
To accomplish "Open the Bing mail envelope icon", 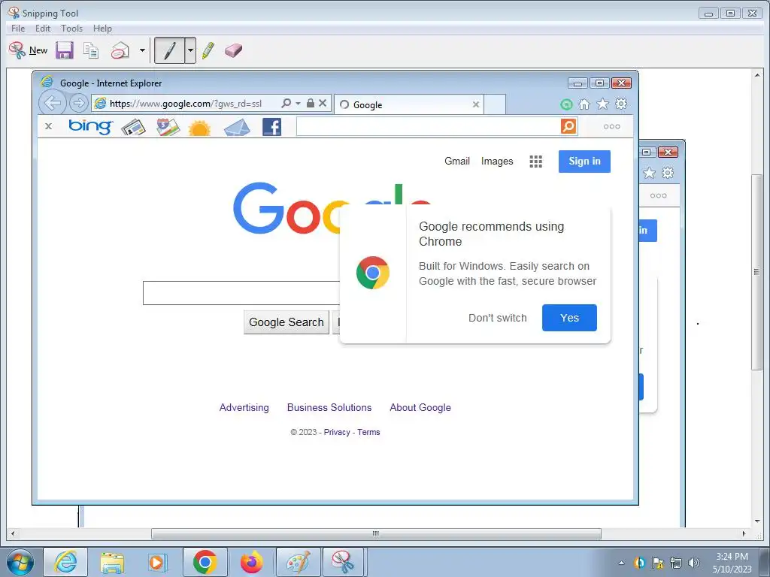I will (x=237, y=128).
